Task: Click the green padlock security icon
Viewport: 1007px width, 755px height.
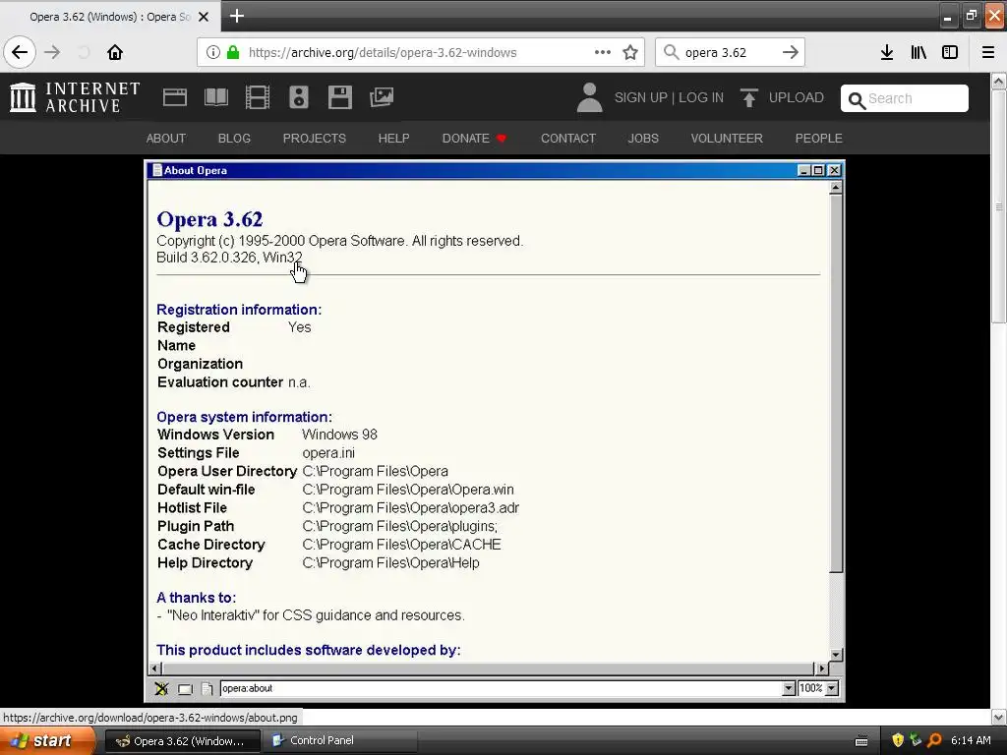Action: [x=233, y=52]
